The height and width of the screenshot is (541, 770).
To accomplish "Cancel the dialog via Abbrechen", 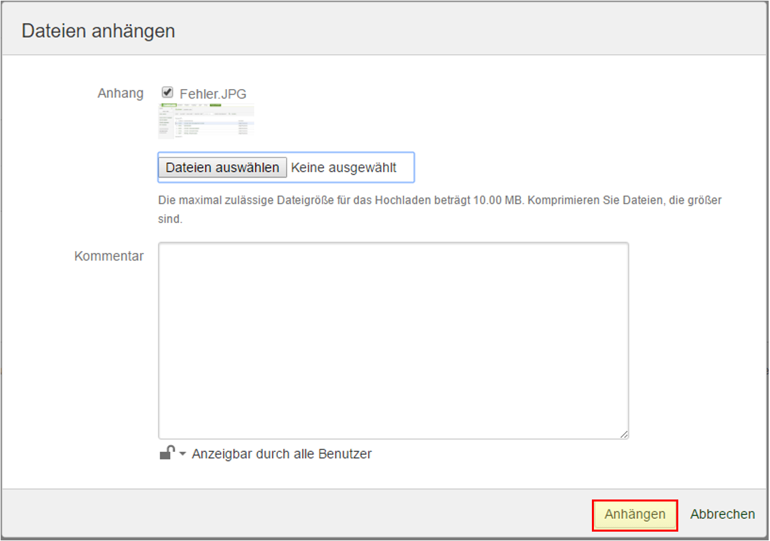I will [722, 514].
